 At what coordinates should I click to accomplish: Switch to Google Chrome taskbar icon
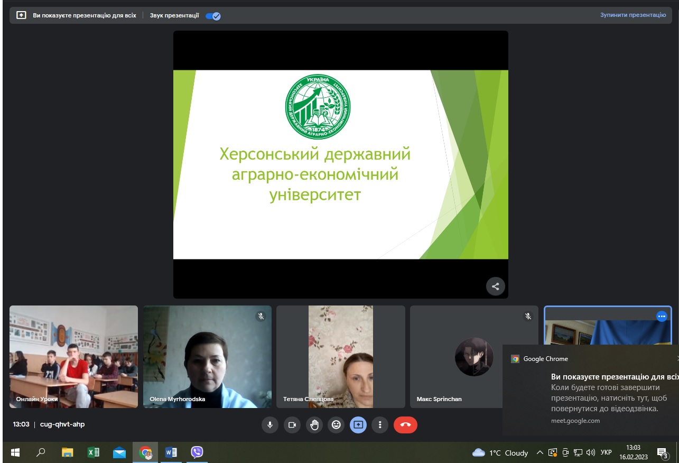point(145,452)
